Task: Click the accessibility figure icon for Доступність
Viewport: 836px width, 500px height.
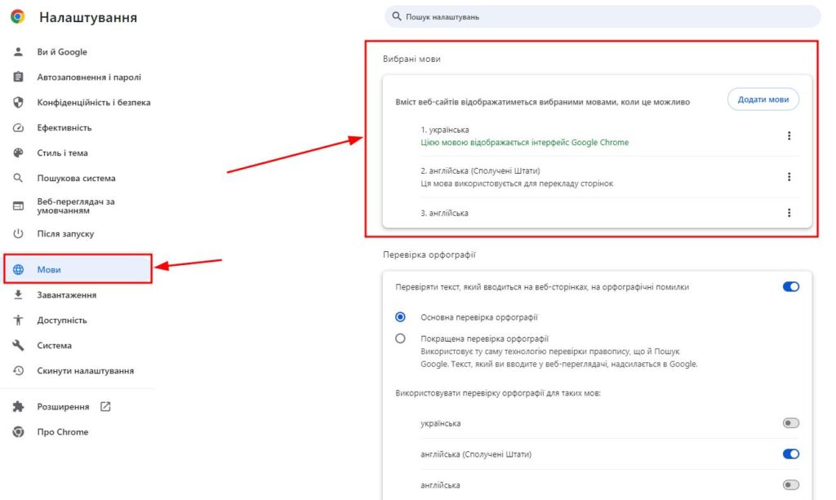Action: 18,320
